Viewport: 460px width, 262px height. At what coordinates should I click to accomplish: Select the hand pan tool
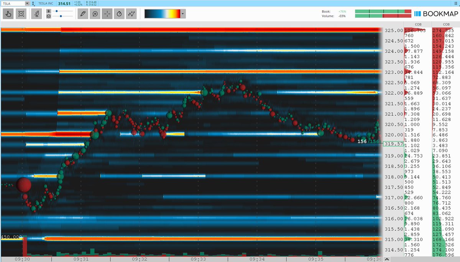click(x=8, y=14)
